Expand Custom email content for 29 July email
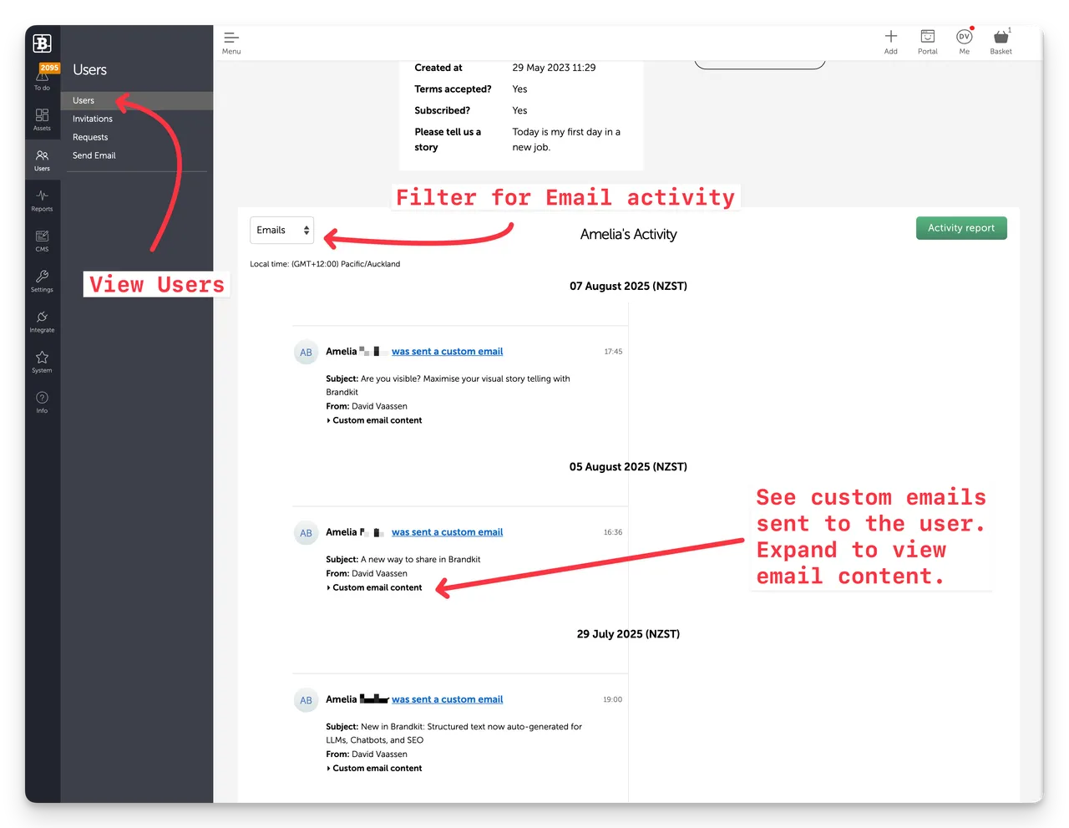The width and height of the screenshot is (1069, 828). click(377, 768)
